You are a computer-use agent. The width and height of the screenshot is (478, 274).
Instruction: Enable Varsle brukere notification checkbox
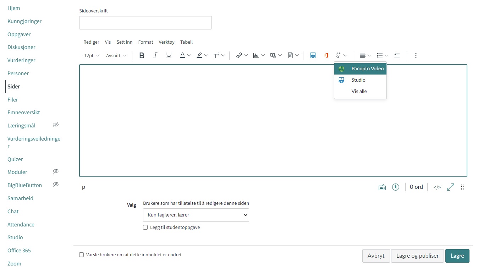(x=81, y=255)
